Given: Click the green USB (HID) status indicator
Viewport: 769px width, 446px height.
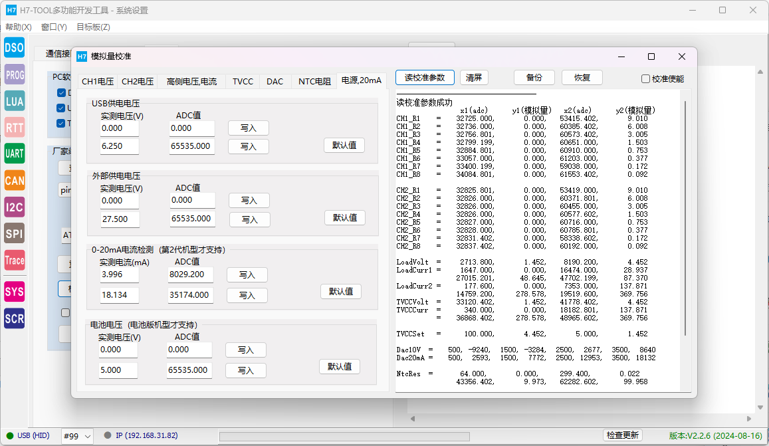Looking at the screenshot, I should coord(10,435).
